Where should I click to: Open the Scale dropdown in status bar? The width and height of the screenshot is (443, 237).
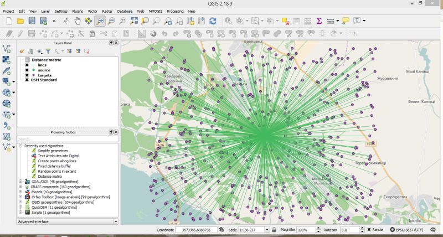coord(267,230)
